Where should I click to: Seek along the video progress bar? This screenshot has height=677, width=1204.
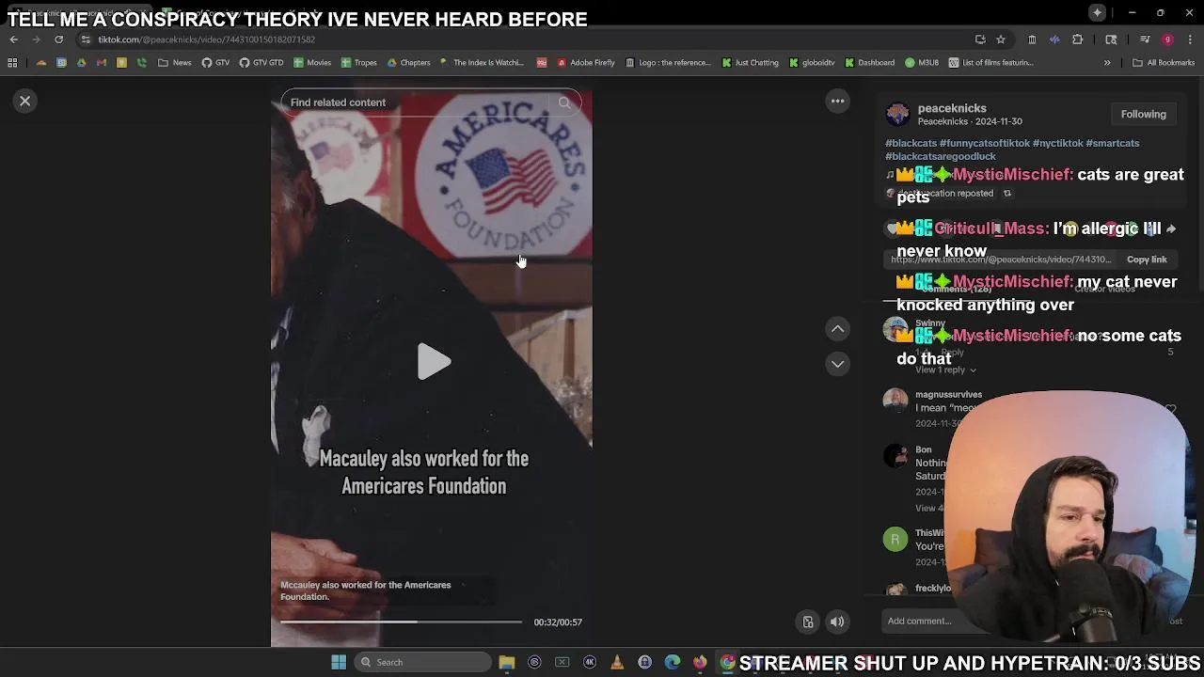[x=401, y=622]
